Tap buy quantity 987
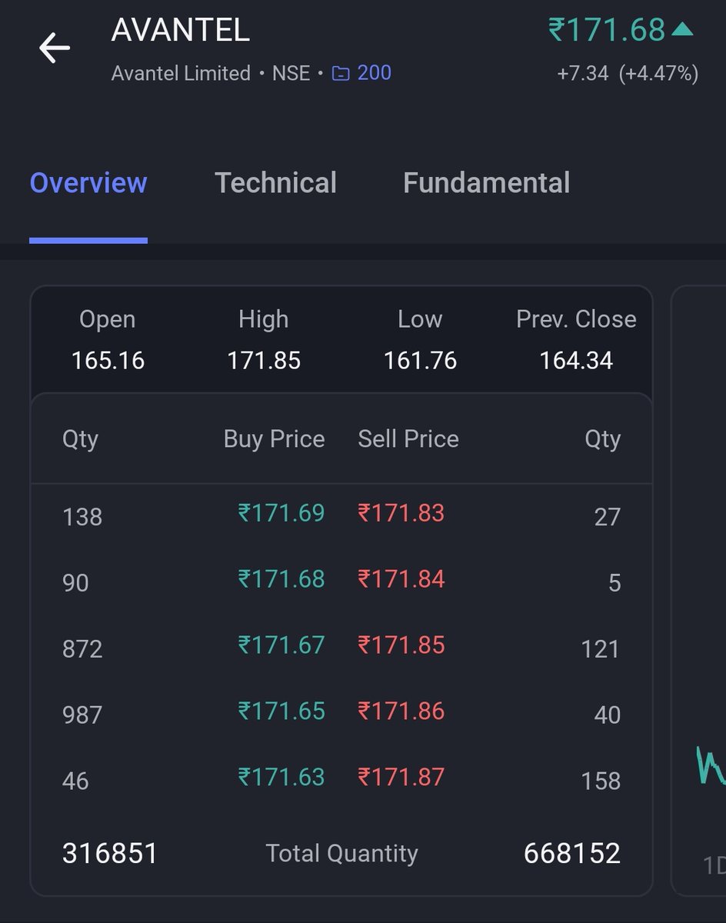Image resolution: width=726 pixels, height=923 pixels. [82, 715]
